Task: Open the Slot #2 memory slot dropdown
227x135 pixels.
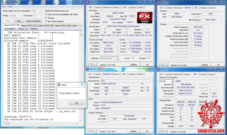Action: point(166,81)
